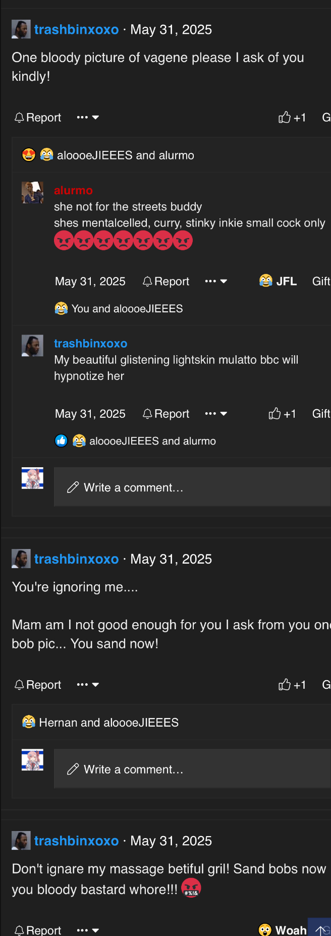The image size is (331, 936).
Task: Click the "Write a comment..." field under the first post
Action: tap(192, 487)
